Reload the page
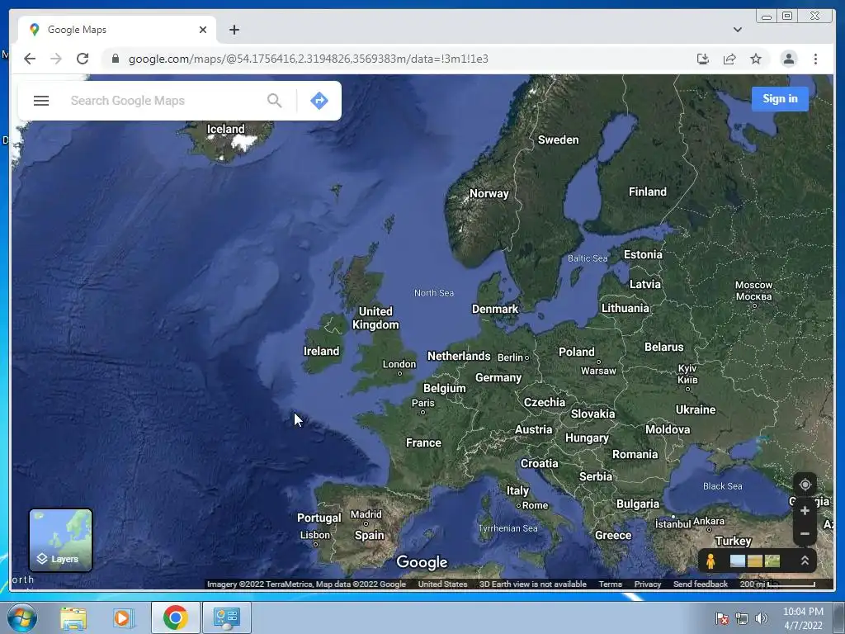Screen dimensions: 845x634 coord(83,59)
